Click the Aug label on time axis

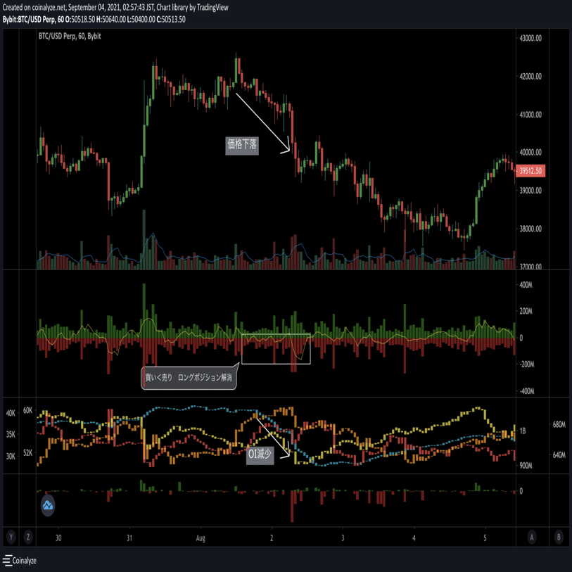coord(201,538)
